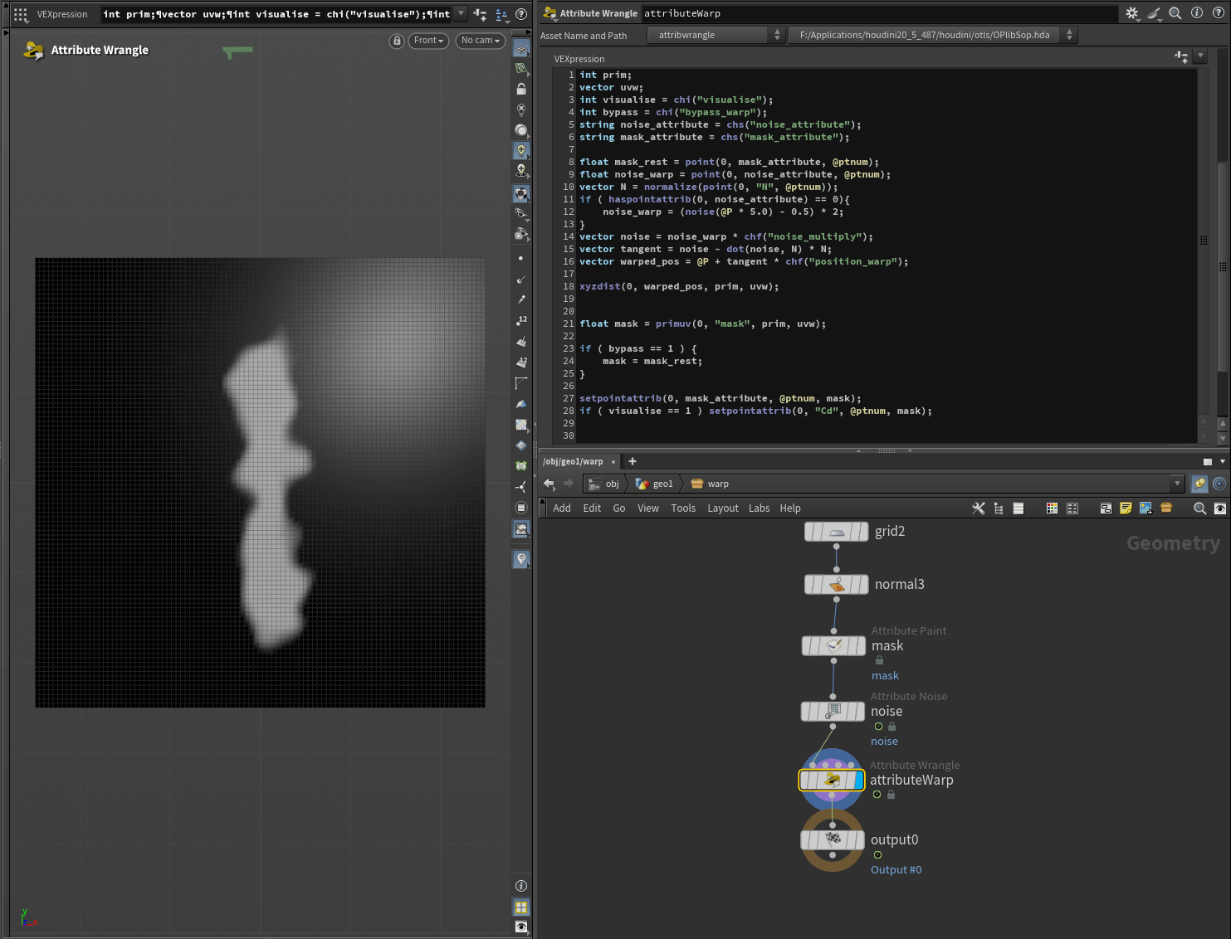1231x939 pixels.
Task: Open the View menu in network editor
Action: pos(648,508)
